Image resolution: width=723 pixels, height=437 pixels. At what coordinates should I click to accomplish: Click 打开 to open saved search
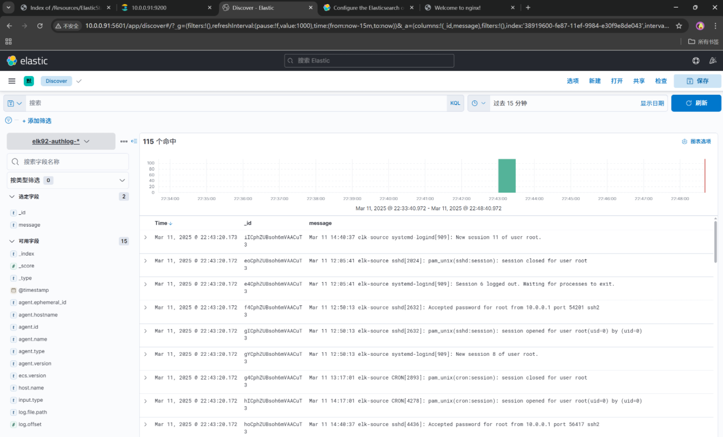[x=617, y=81]
